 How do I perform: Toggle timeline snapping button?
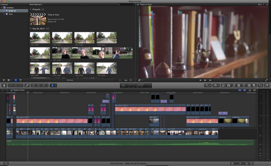(255, 90)
